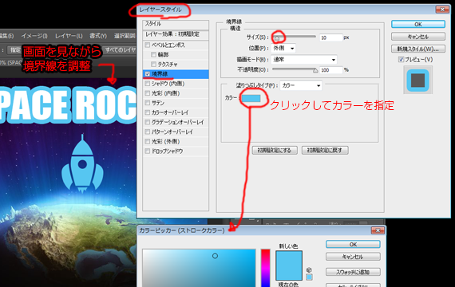
Task: Click the 初期設定に戻す button
Action: click(x=325, y=150)
